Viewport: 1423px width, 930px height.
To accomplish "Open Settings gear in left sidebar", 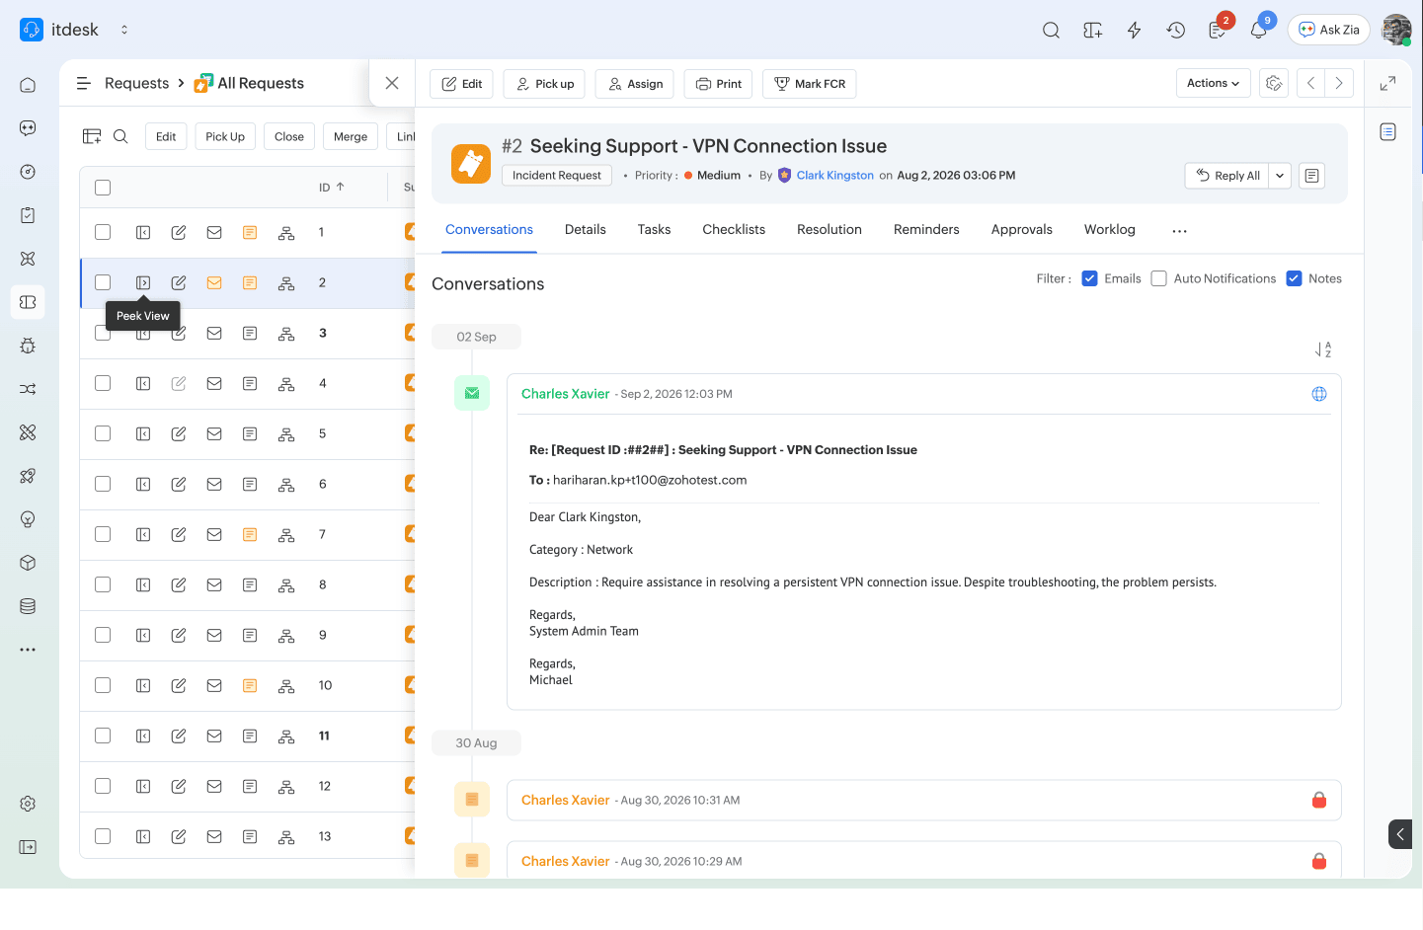I will [x=28, y=804].
